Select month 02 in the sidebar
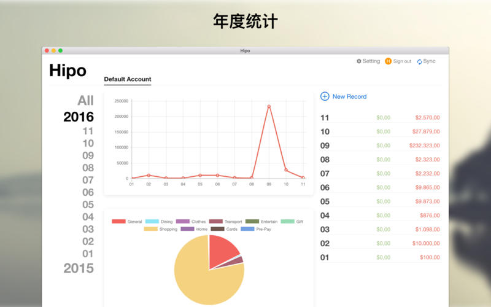This screenshot has height=307, width=491. coord(88,241)
